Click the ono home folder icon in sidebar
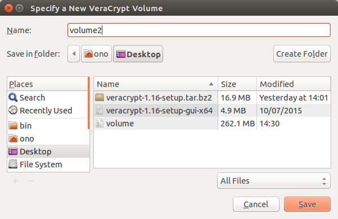338x219 pixels. coord(13,139)
